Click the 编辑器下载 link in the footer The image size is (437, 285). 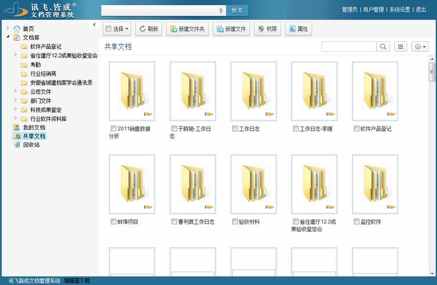pos(77,281)
